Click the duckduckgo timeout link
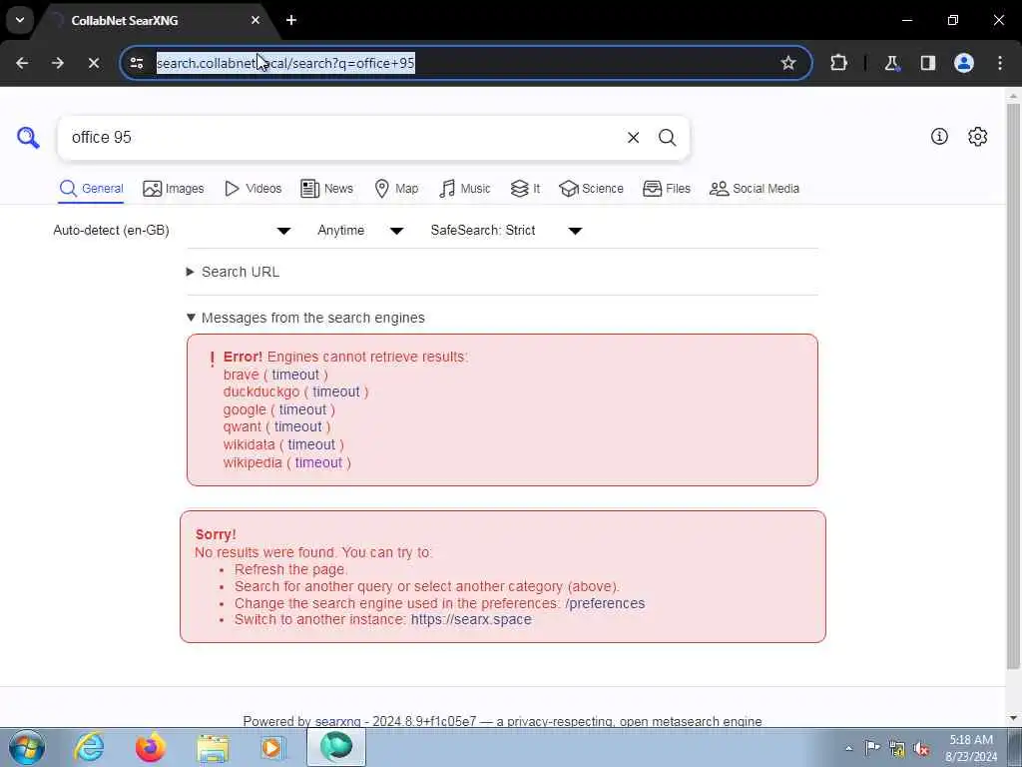 [x=335, y=391]
